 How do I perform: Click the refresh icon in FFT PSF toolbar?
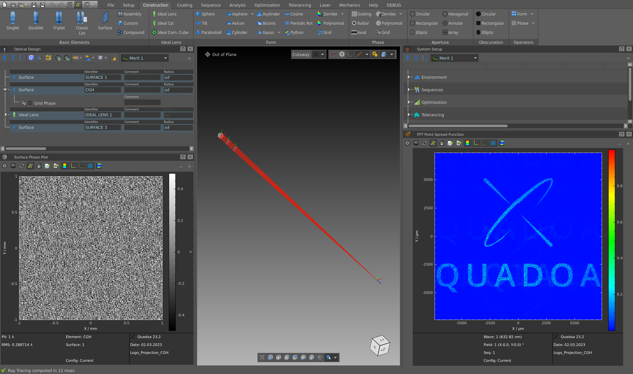point(425,143)
